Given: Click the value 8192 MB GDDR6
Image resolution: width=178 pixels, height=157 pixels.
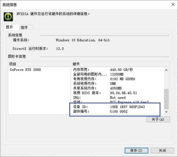Looking at the screenshot, I should (x=123, y=79).
